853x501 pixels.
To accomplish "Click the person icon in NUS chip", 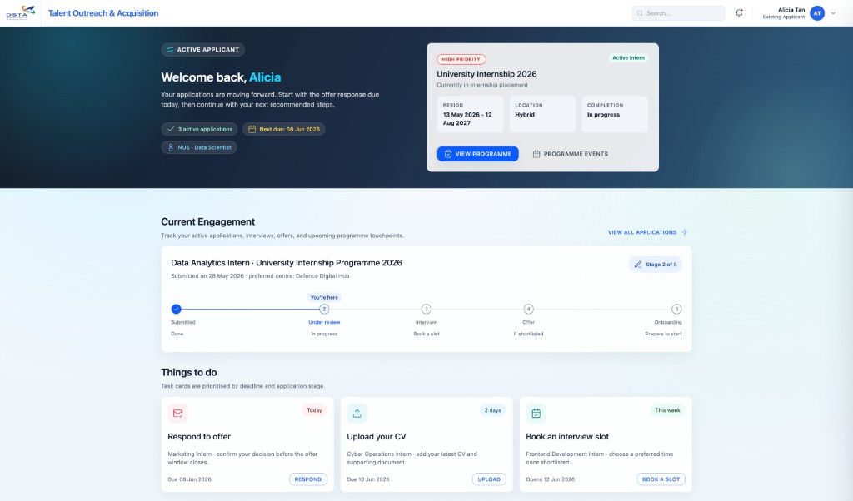I will (170, 147).
